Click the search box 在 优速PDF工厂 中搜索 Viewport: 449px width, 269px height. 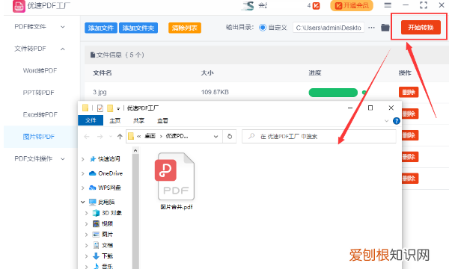click(319, 137)
